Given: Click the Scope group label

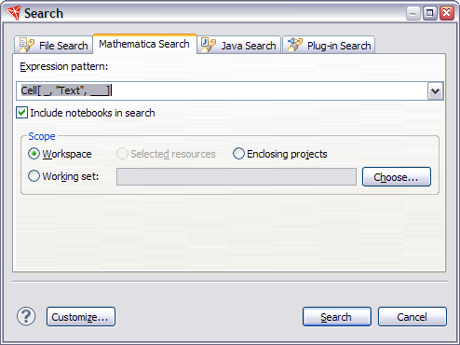Looking at the screenshot, I should [x=42, y=136].
